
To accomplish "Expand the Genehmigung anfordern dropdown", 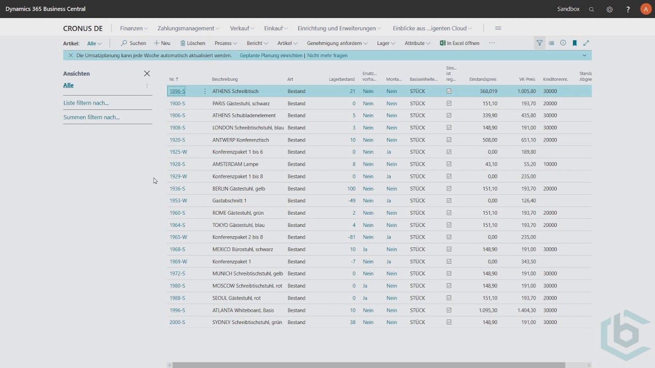I will (337, 43).
